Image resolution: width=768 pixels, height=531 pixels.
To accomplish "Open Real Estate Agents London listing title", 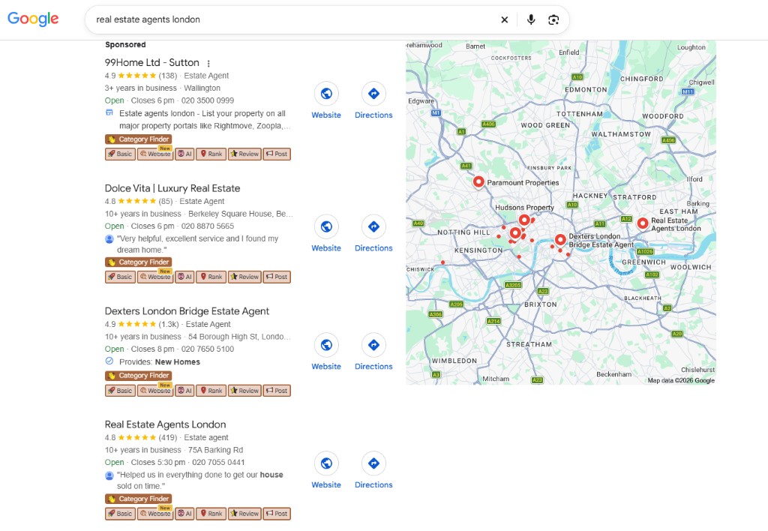I will (x=165, y=424).
